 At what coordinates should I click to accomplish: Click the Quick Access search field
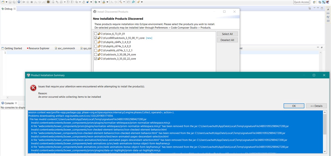coord(301,2)
